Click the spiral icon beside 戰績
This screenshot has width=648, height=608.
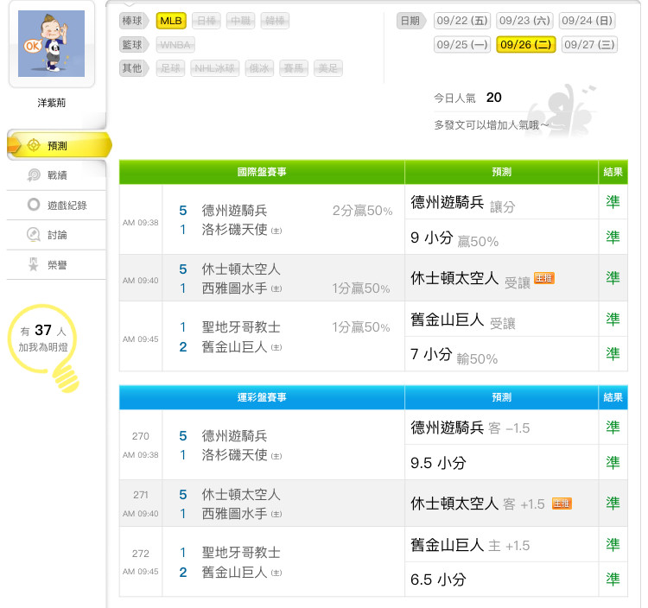pos(34,175)
